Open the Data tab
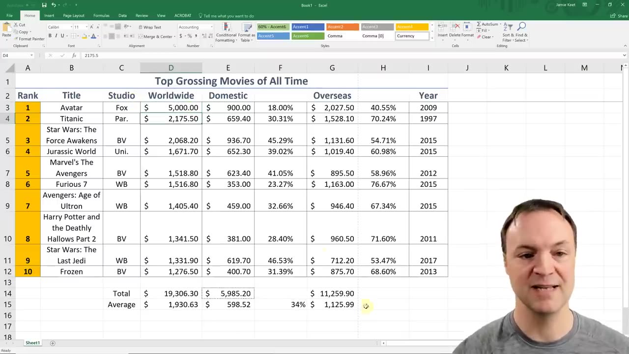629x354 pixels. 122,16
